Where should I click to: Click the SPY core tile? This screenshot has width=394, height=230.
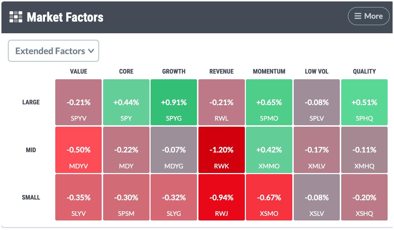click(x=126, y=102)
